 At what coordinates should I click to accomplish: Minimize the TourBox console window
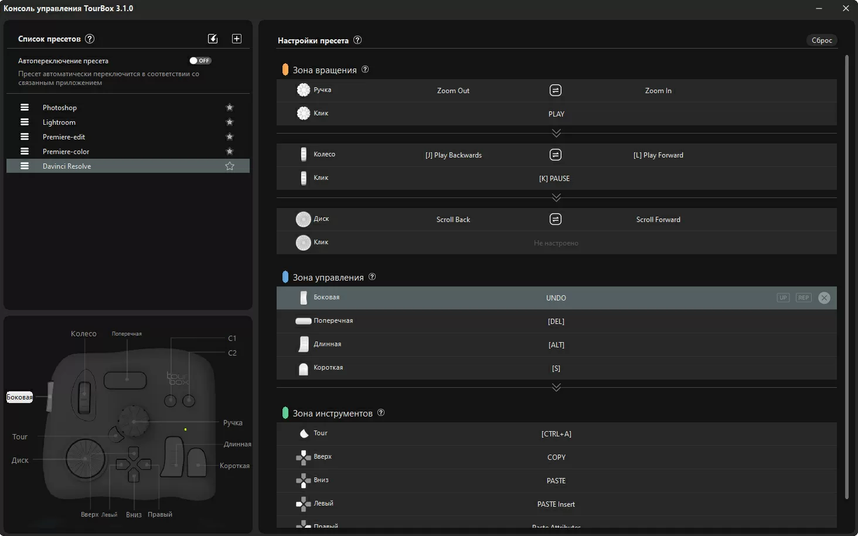[819, 8]
